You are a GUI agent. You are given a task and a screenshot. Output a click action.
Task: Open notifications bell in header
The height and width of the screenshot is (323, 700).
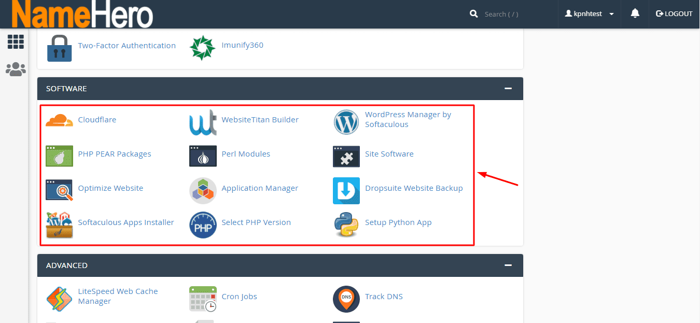click(x=635, y=14)
